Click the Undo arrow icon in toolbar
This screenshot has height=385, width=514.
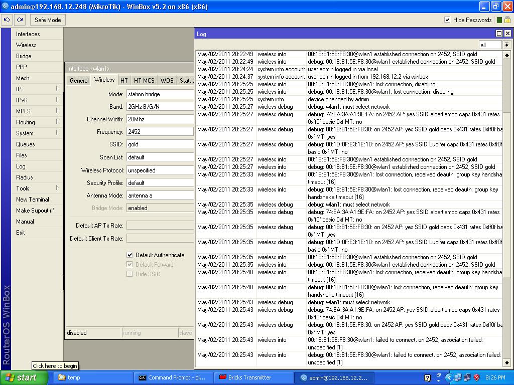point(7,20)
